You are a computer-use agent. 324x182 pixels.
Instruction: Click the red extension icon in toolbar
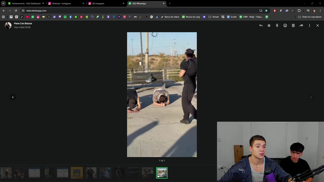click(x=275, y=11)
